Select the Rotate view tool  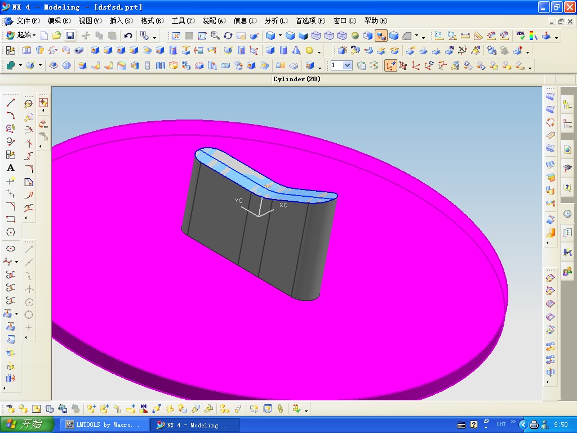coord(228,36)
